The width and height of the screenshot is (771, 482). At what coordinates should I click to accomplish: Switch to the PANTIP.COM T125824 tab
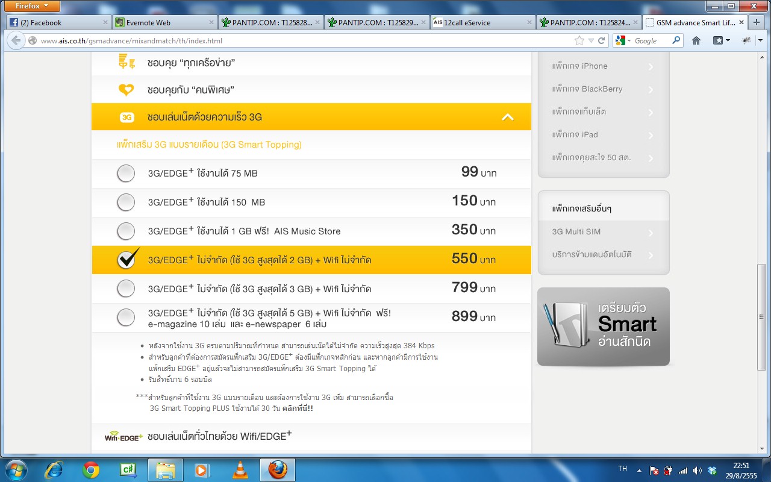tap(588, 23)
